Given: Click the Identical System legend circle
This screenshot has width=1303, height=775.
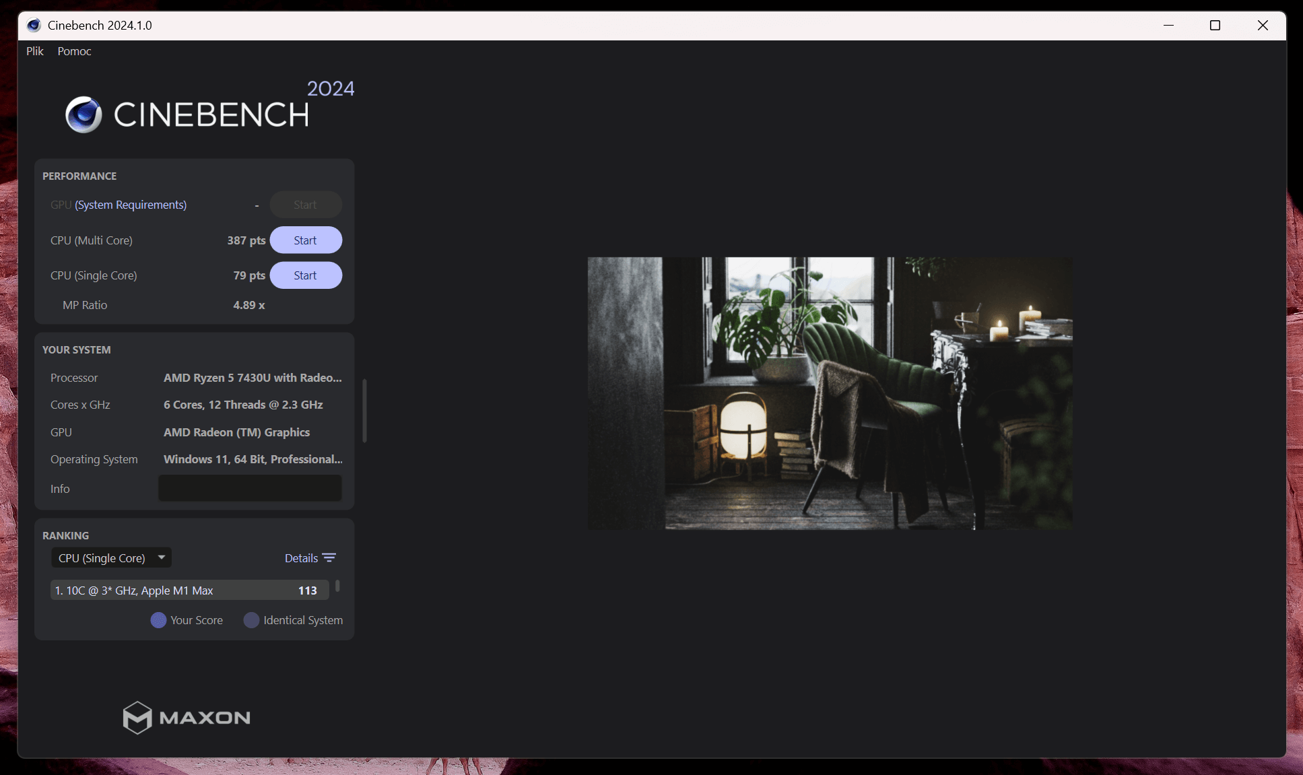Looking at the screenshot, I should click(251, 620).
